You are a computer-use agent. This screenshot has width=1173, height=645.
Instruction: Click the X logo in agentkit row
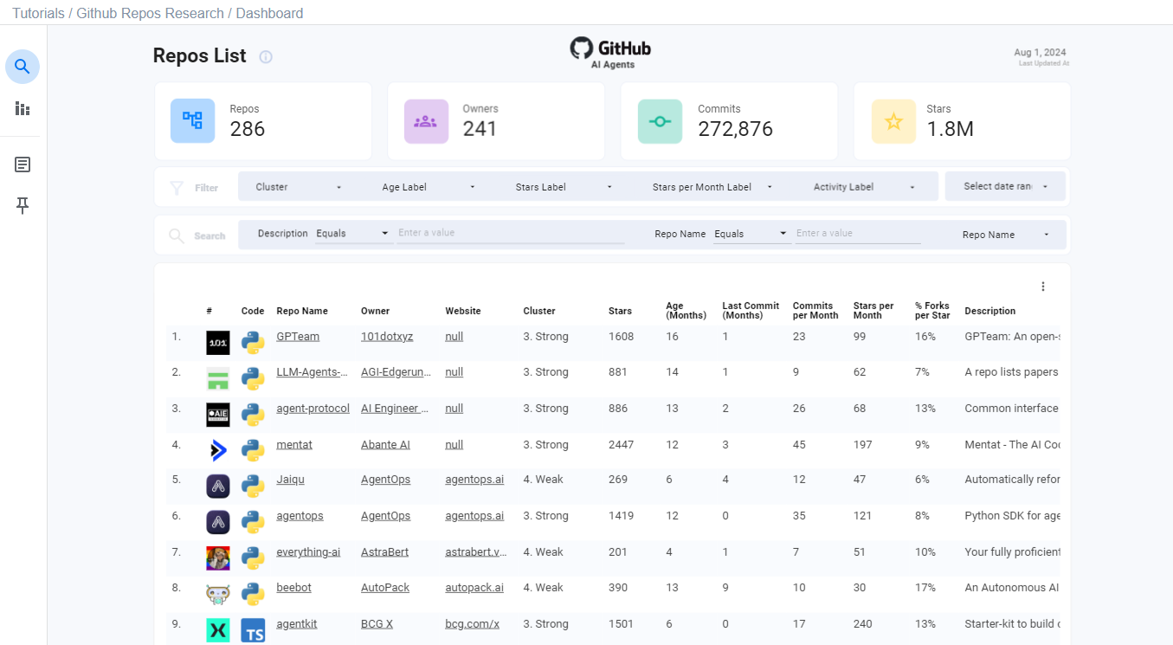[218, 630]
